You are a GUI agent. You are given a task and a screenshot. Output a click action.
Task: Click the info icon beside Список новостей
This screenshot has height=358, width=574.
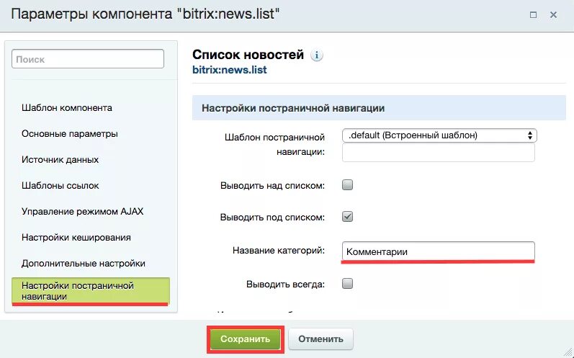pos(318,55)
